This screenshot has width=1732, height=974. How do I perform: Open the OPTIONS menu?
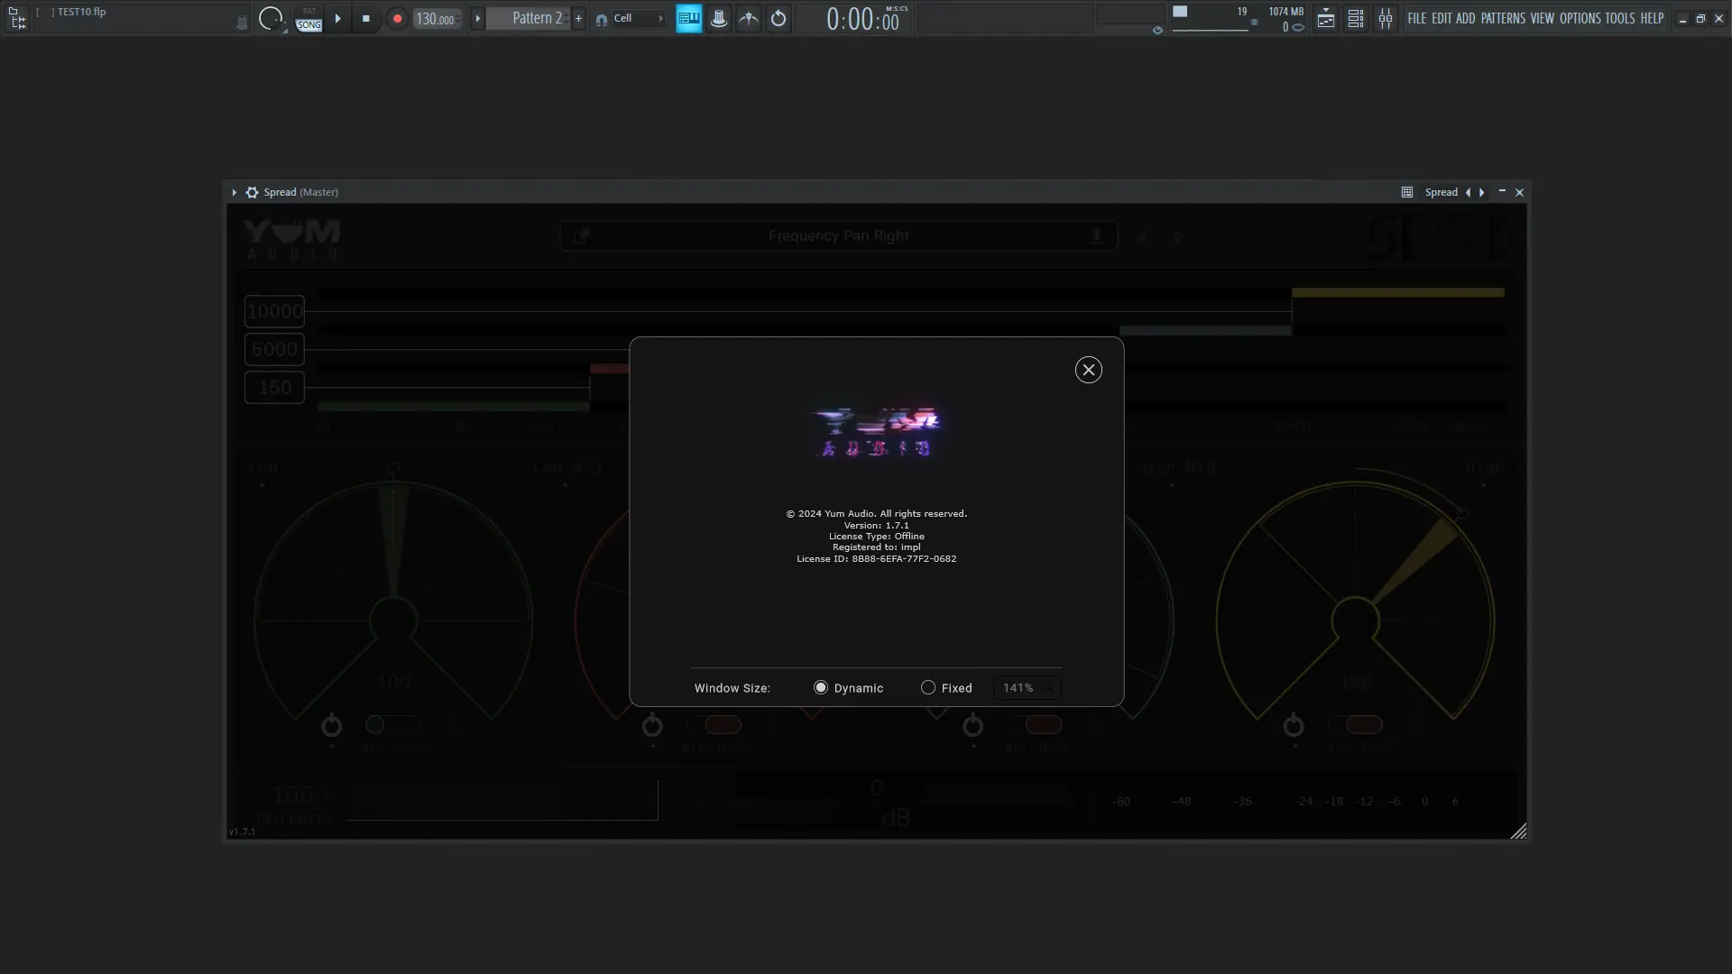[1580, 18]
